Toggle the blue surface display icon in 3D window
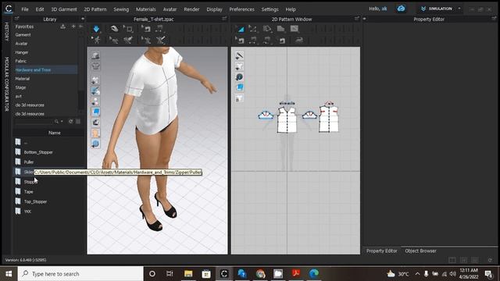500x281 pixels. (x=95, y=112)
